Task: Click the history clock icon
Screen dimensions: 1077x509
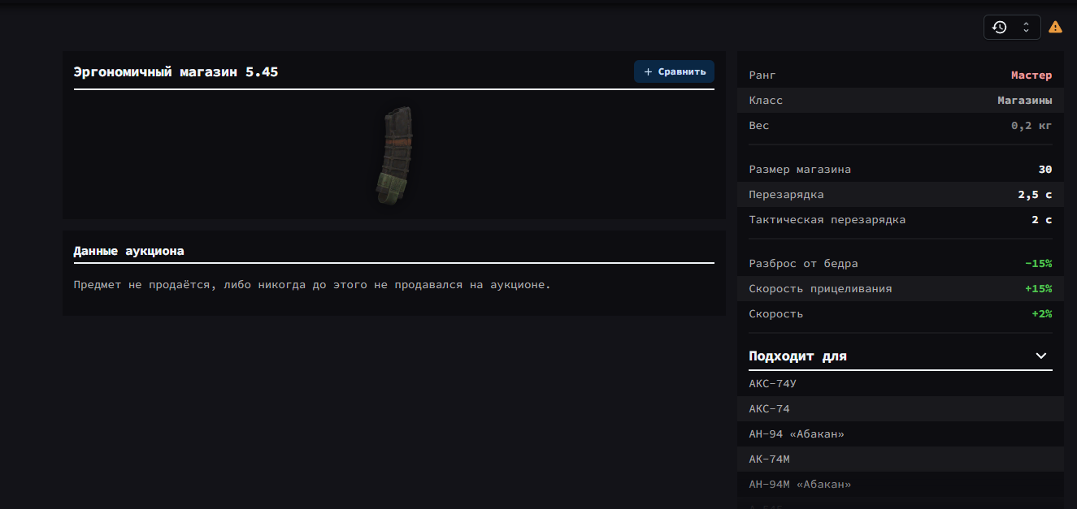Action: pyautogui.click(x=1000, y=27)
